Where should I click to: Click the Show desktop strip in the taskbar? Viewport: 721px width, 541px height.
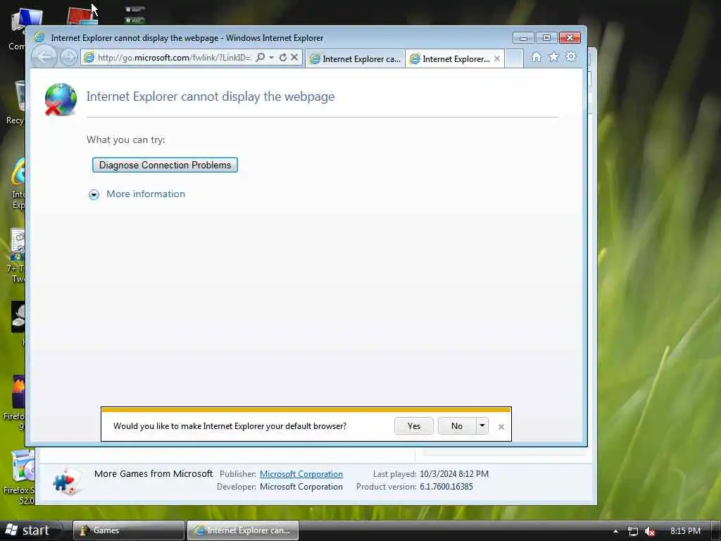coord(715,530)
